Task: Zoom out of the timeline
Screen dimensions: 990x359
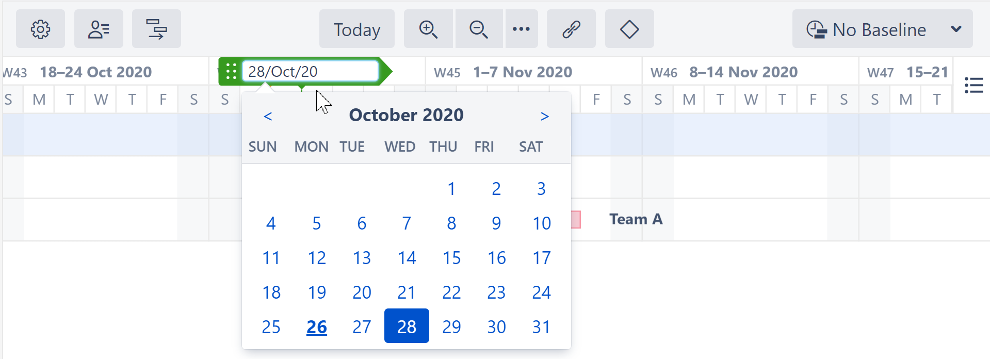Action: tap(479, 29)
